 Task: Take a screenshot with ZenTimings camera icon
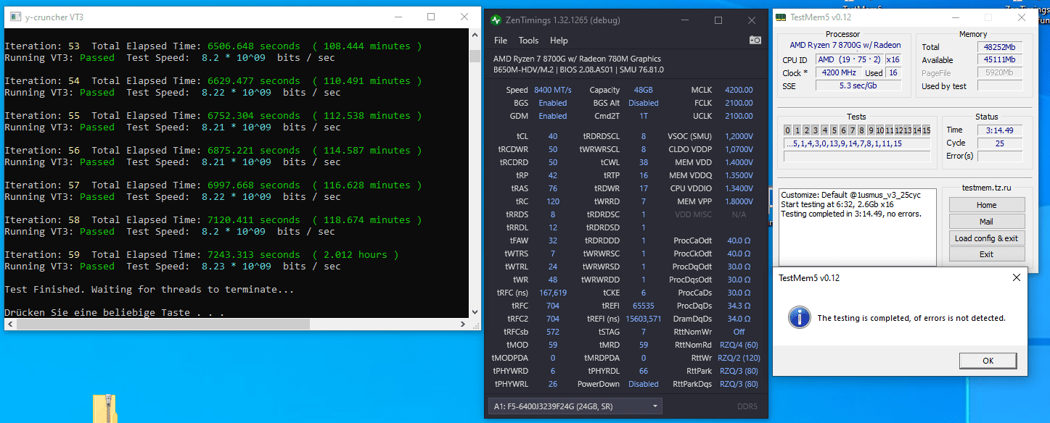tap(755, 41)
